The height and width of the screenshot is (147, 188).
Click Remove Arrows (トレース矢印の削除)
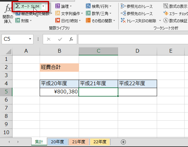(x=138, y=21)
